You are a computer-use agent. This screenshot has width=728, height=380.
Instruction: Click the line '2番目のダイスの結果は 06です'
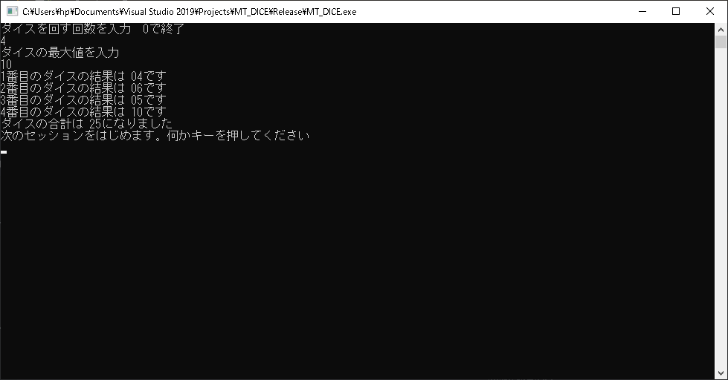coord(83,88)
